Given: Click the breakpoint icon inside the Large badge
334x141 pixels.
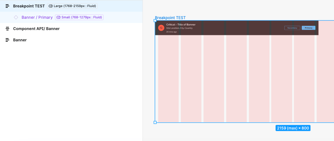Looking at the screenshot, I should coord(51,6).
